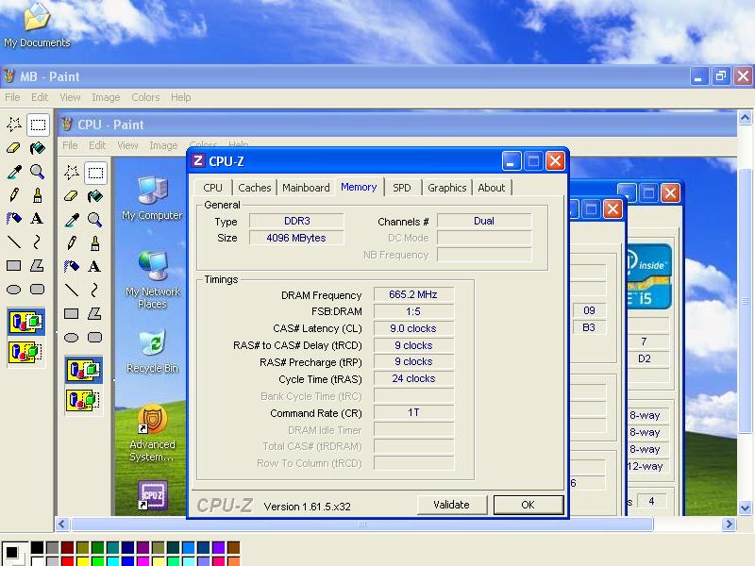
Task: Switch to the SPD tab in CPU-Z
Action: pos(402,188)
